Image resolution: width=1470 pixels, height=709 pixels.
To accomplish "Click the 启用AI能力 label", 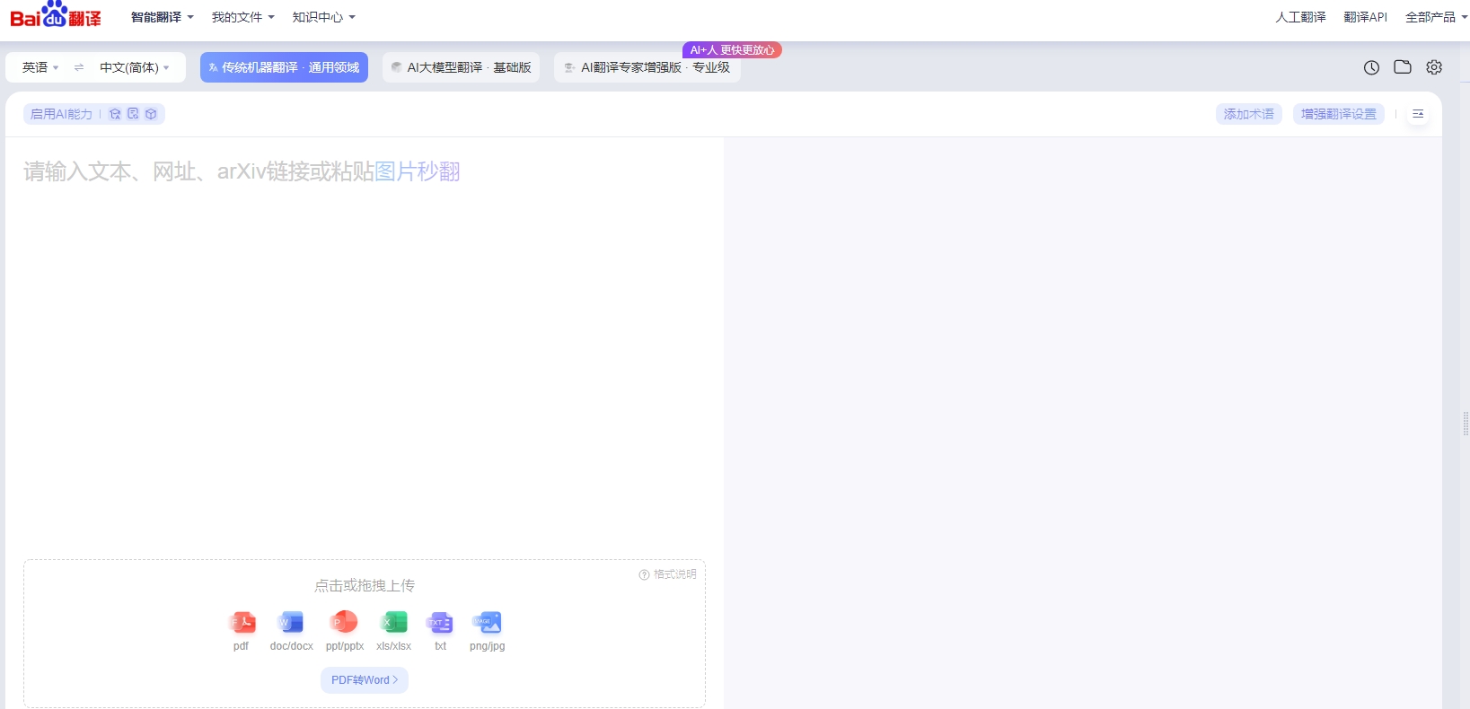I will click(x=61, y=114).
